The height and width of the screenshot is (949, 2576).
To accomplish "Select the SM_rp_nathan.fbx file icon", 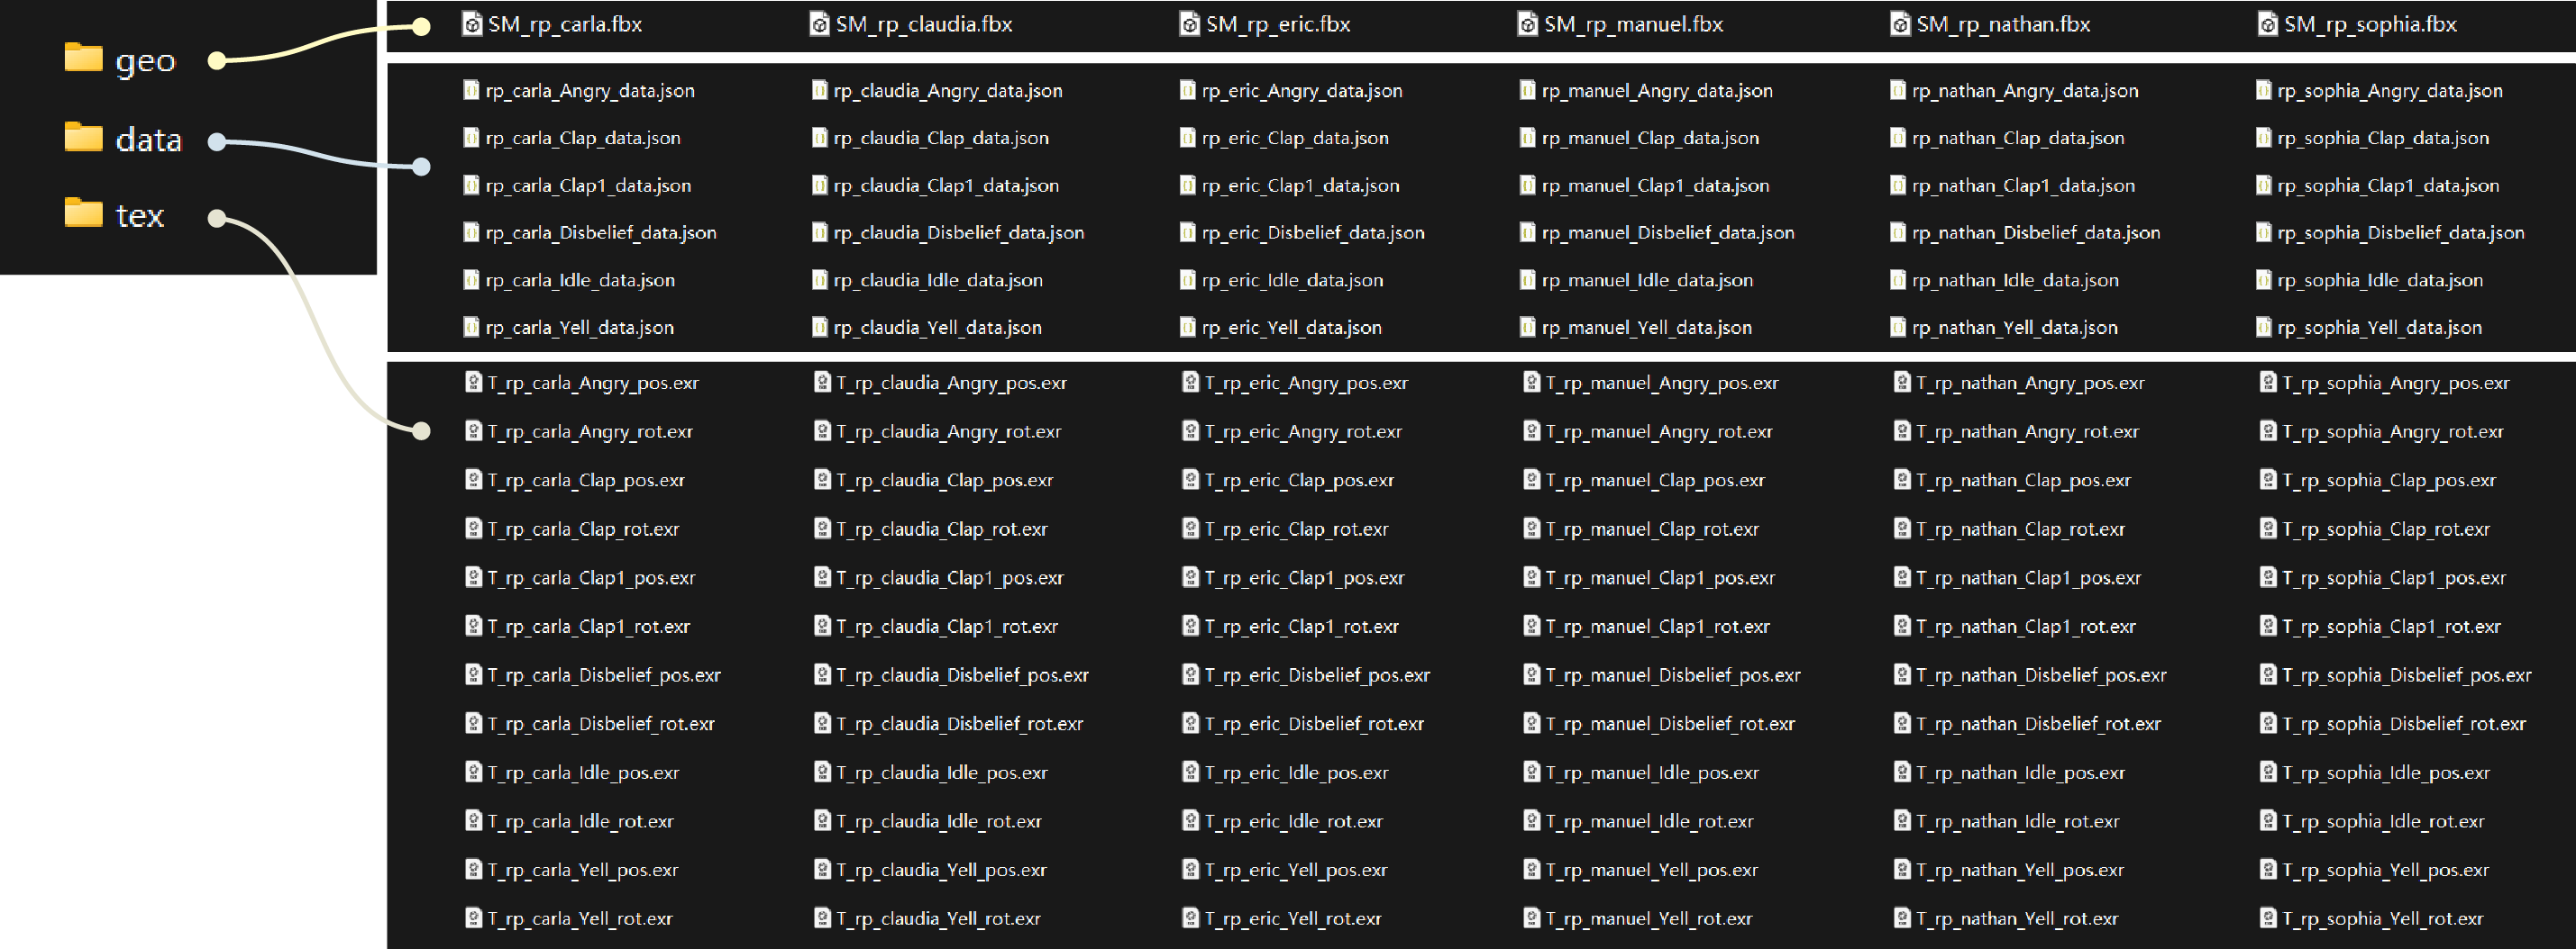I will [1900, 24].
